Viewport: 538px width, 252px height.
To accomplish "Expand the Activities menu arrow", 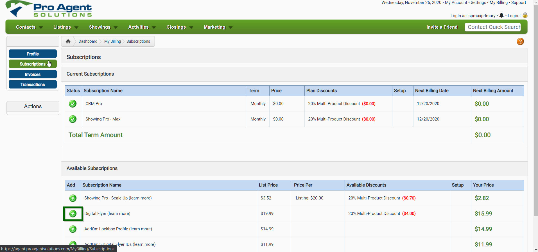I will click(x=154, y=28).
